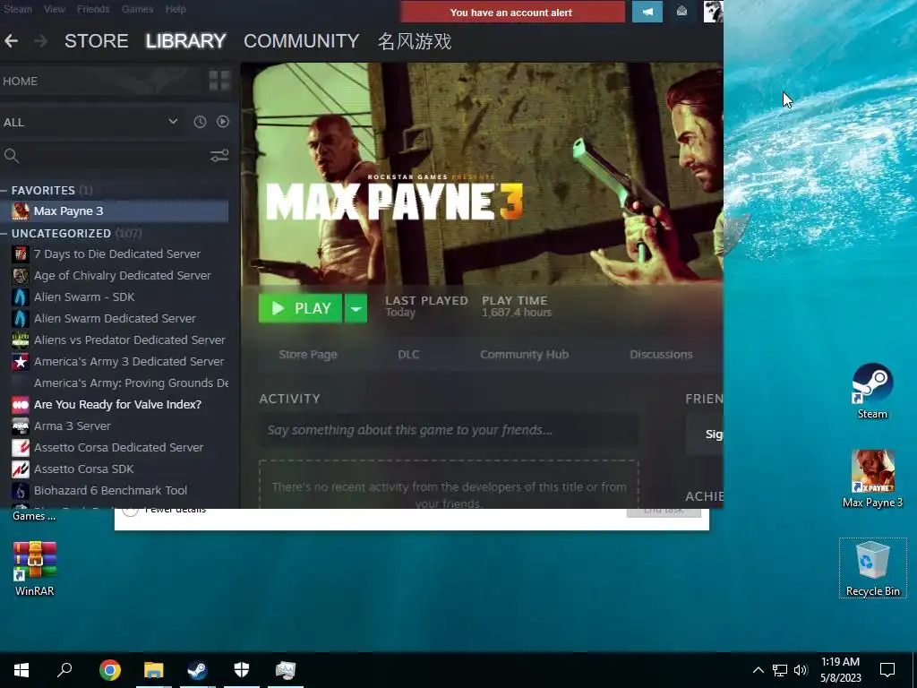
Task: Open Google Chrome from the taskbar
Action: (110, 670)
